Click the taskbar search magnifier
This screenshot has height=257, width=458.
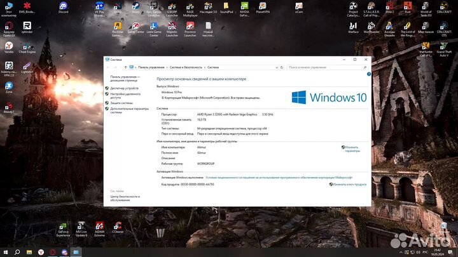(x=17, y=253)
